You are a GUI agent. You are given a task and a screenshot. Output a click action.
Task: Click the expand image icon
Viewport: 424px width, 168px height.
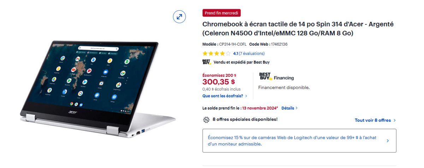179,17
